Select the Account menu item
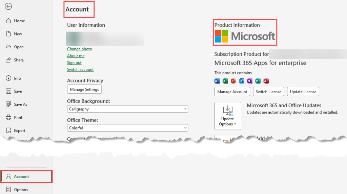The image size is (347, 194). 26,176
